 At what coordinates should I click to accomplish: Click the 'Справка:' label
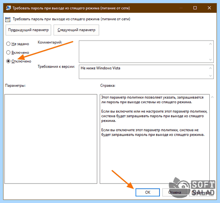108,85
